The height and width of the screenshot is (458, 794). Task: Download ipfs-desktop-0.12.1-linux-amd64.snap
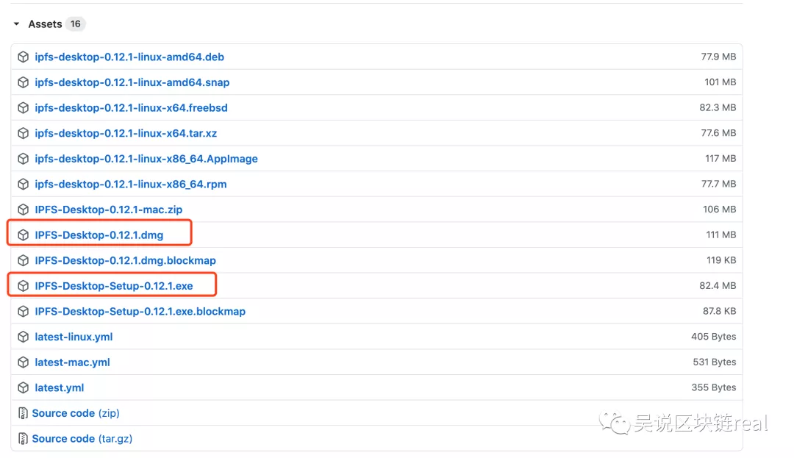click(132, 82)
